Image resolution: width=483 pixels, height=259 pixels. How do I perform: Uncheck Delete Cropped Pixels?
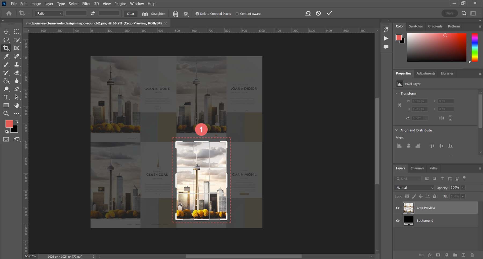(x=197, y=14)
